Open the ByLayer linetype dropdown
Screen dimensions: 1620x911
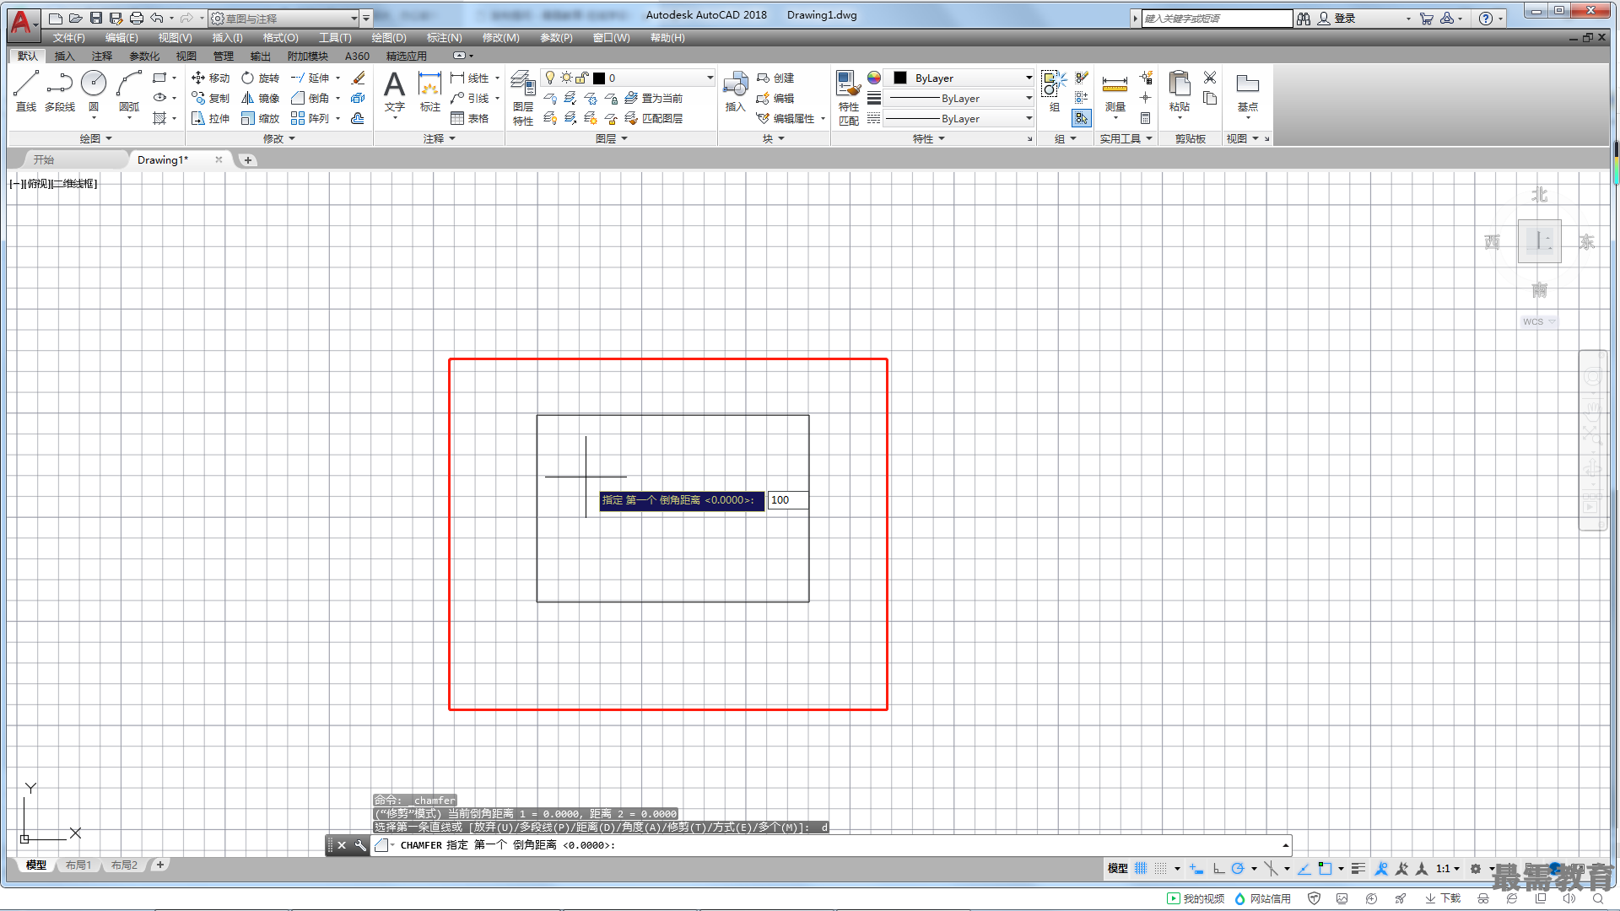1029,118
